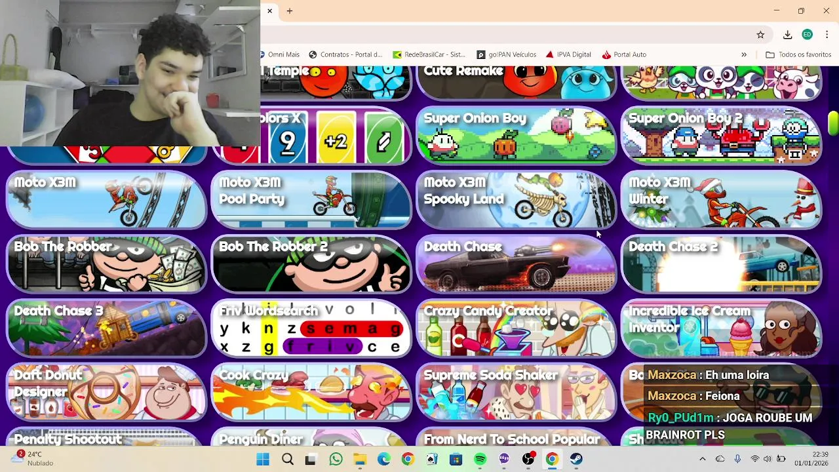Screen dimensions: 839x472
Task: Open Death Chase 3 game tile
Action: point(106,329)
